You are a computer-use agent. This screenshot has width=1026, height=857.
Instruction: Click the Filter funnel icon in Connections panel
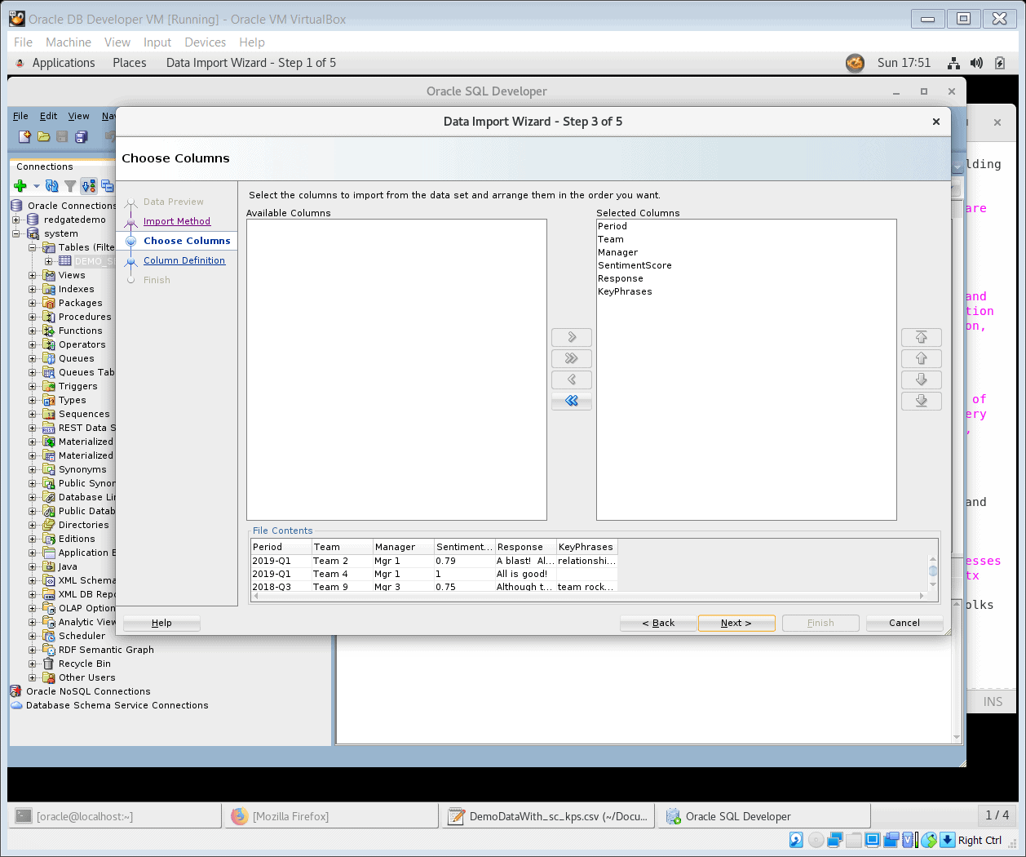70,186
